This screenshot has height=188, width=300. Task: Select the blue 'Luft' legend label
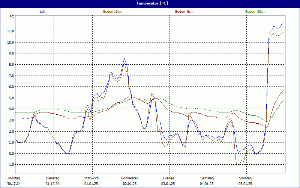coord(42,12)
